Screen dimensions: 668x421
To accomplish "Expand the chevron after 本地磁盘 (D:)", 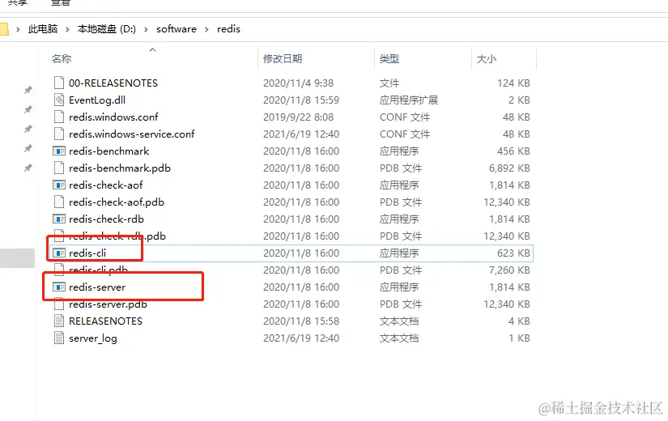I will tap(146, 29).
